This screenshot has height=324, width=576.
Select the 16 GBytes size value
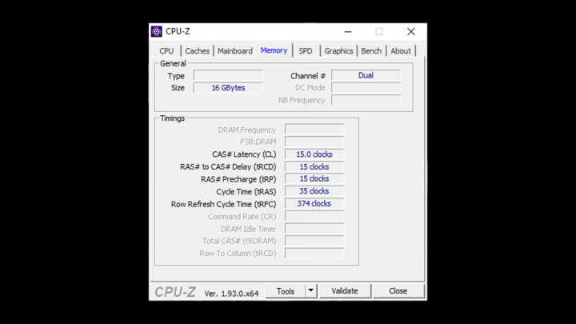click(228, 88)
